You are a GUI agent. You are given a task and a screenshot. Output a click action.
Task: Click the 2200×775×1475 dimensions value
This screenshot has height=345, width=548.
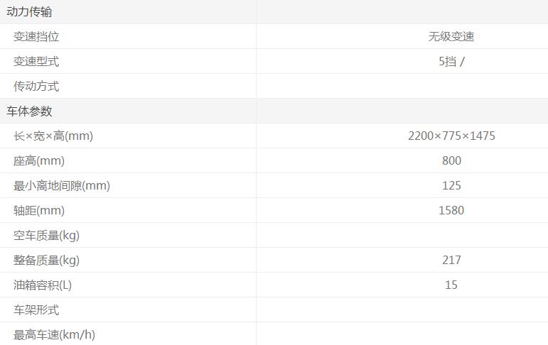coord(451,136)
